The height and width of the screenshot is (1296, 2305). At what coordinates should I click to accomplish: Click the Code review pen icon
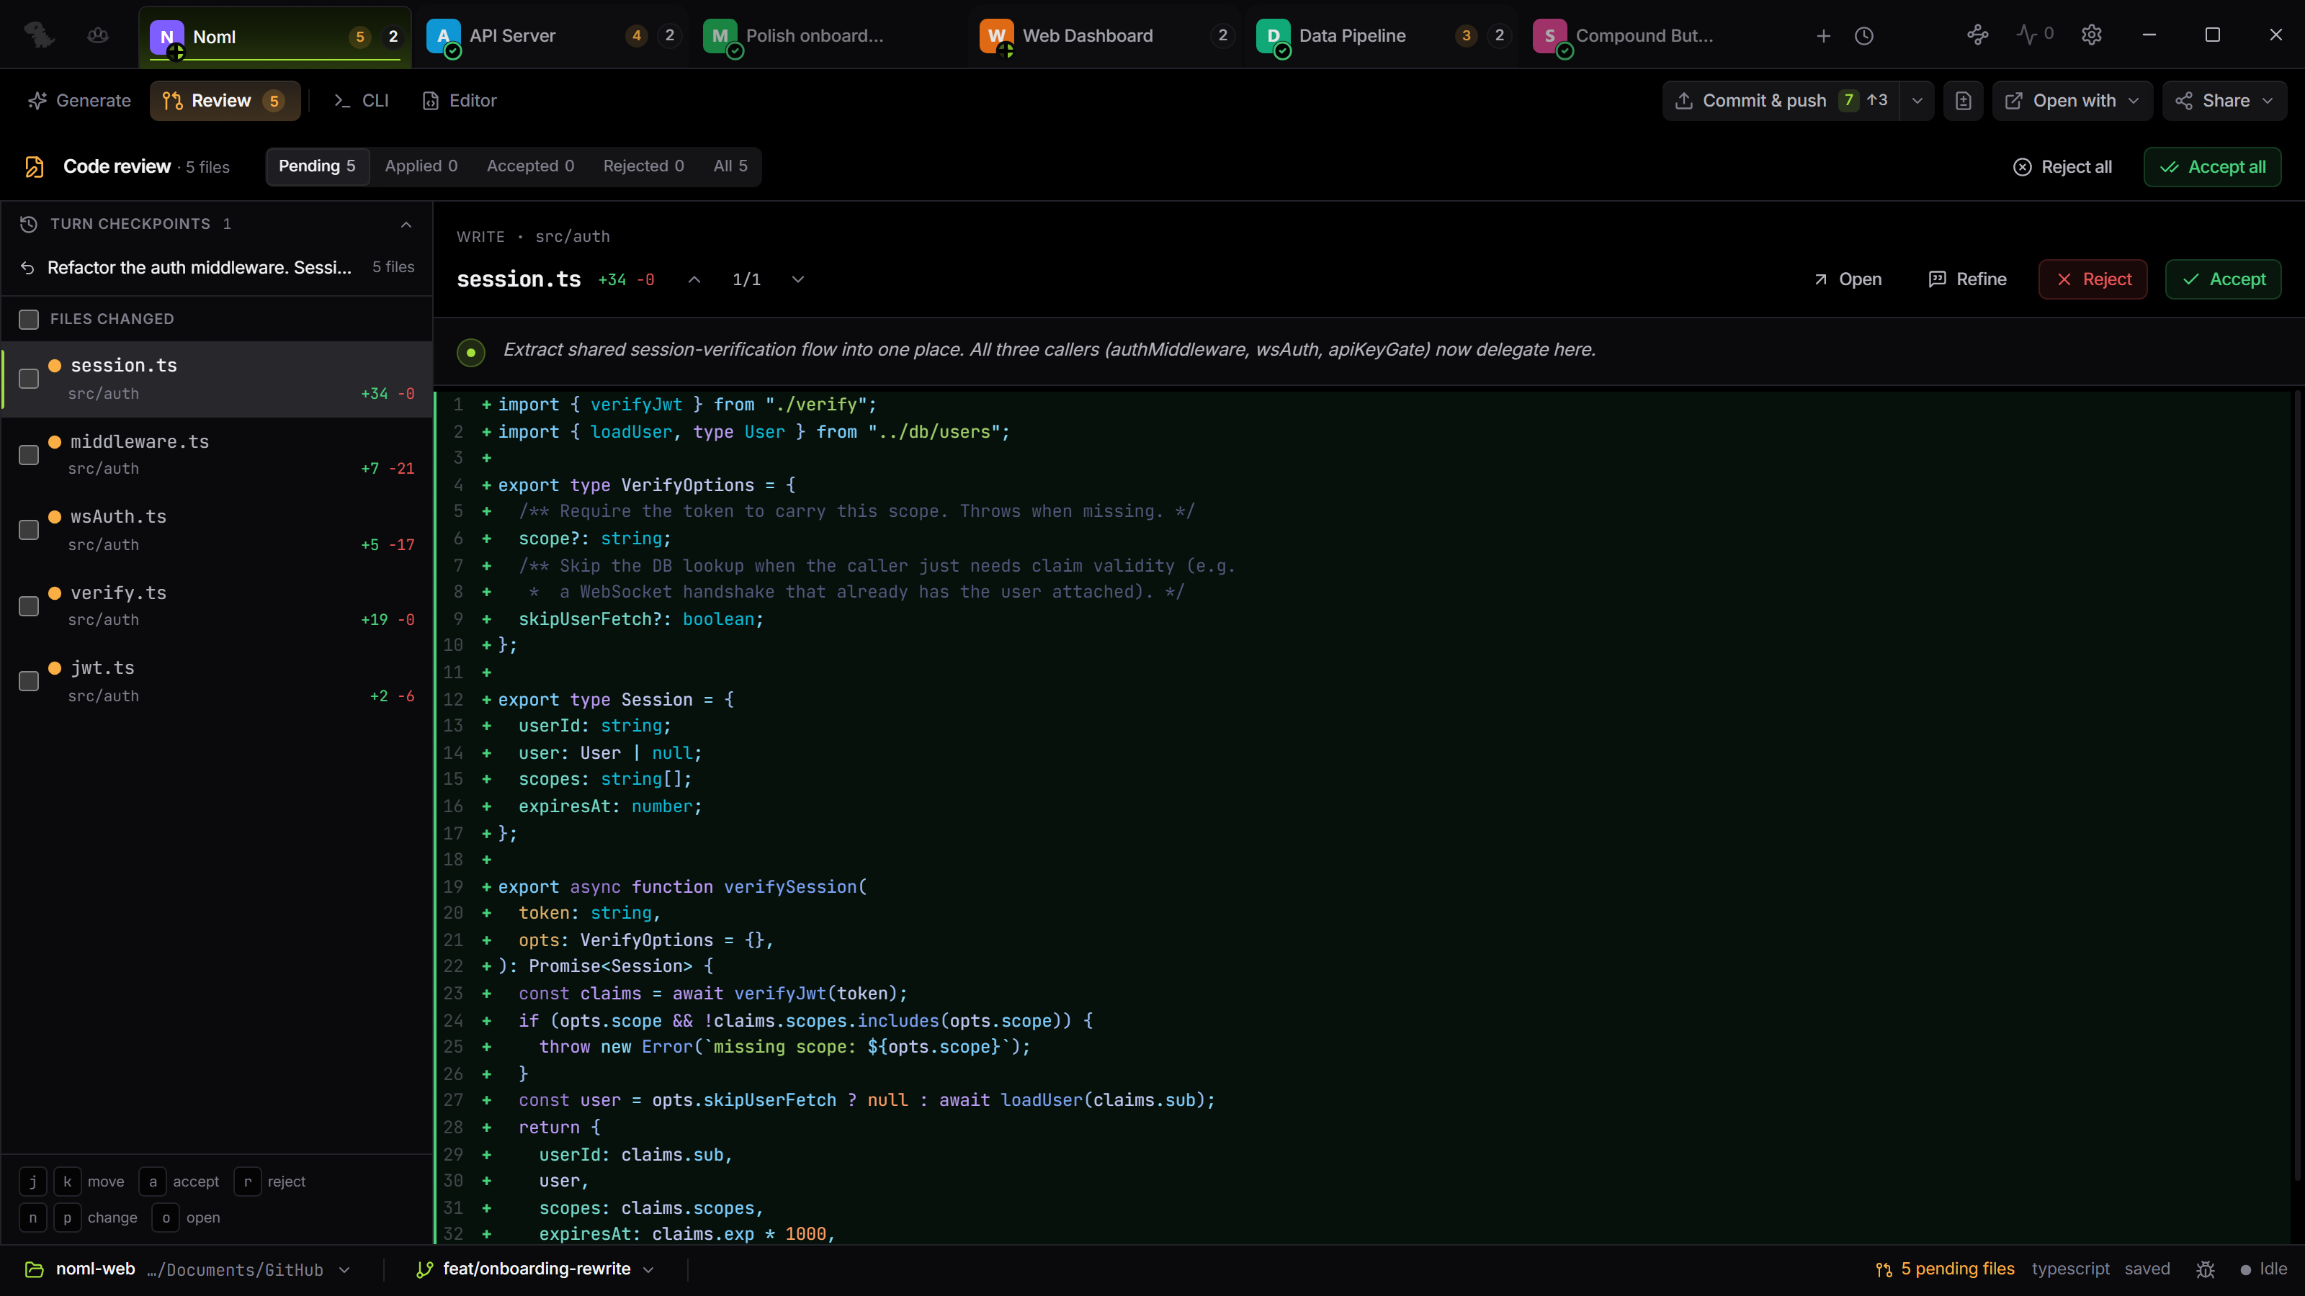pos(34,167)
